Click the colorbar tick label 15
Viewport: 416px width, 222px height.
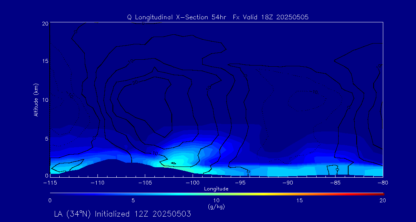[x=299, y=201]
